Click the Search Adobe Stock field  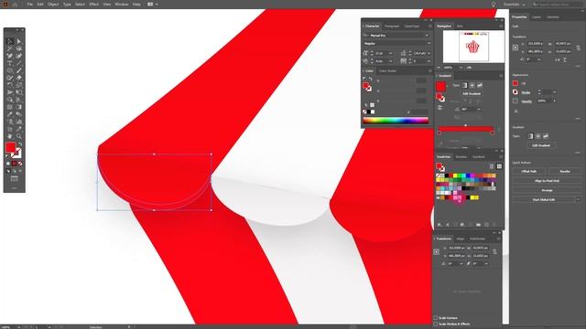557,5
